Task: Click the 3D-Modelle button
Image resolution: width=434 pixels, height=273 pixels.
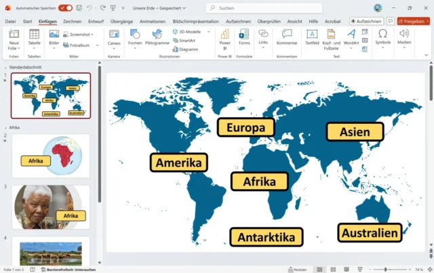Action: click(187, 32)
